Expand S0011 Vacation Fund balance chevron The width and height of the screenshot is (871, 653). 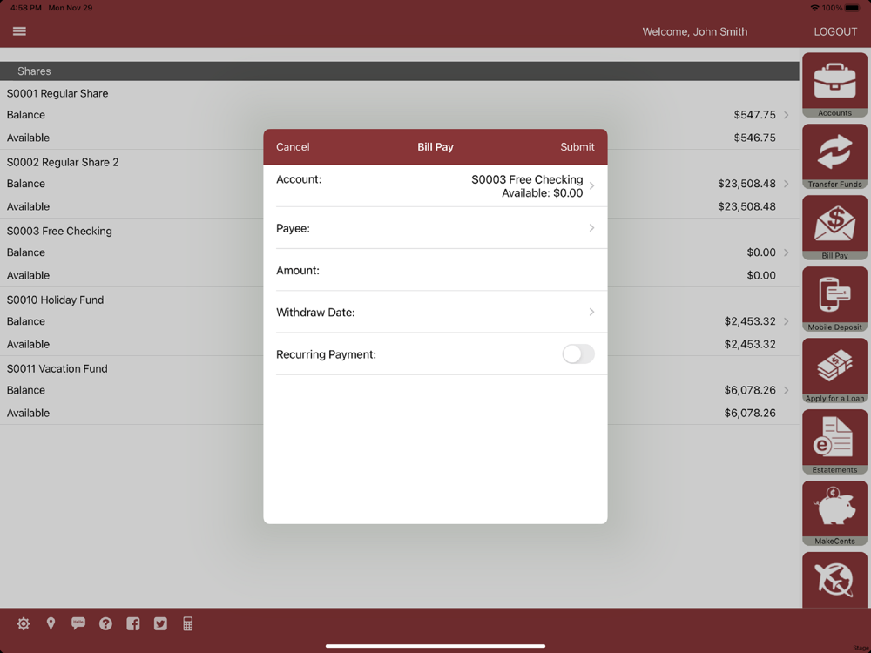[x=786, y=390]
